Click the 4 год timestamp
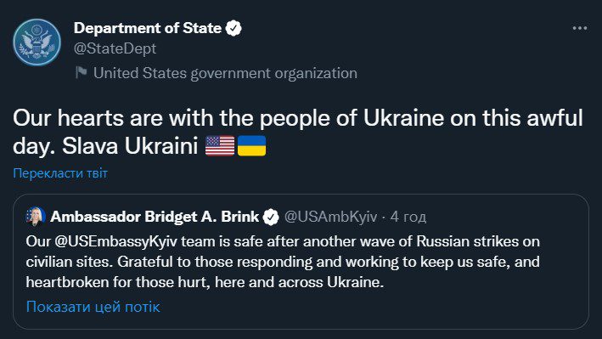The width and height of the screenshot is (602, 339). pyautogui.click(x=408, y=217)
